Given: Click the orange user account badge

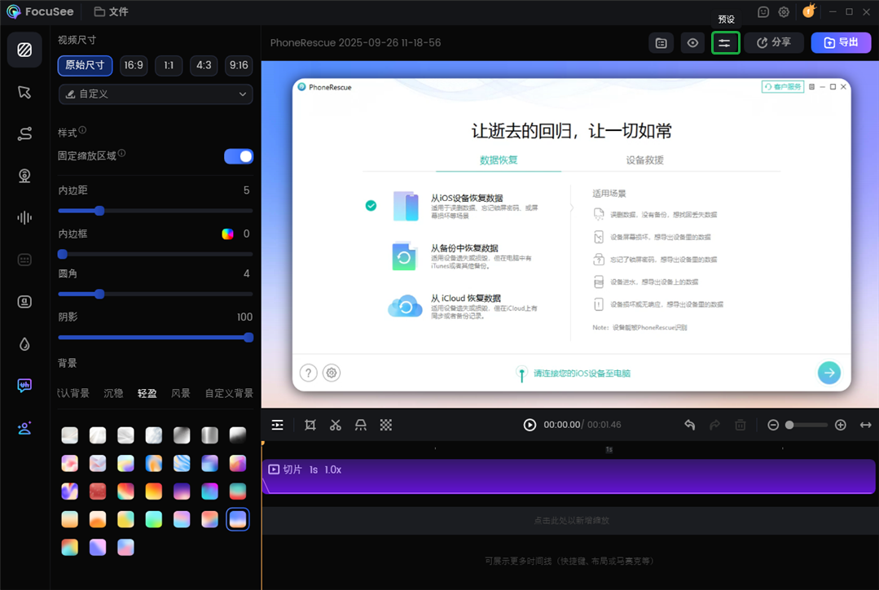Looking at the screenshot, I should click(x=809, y=11).
